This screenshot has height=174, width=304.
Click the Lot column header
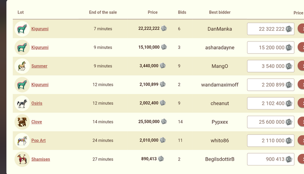tap(21, 12)
